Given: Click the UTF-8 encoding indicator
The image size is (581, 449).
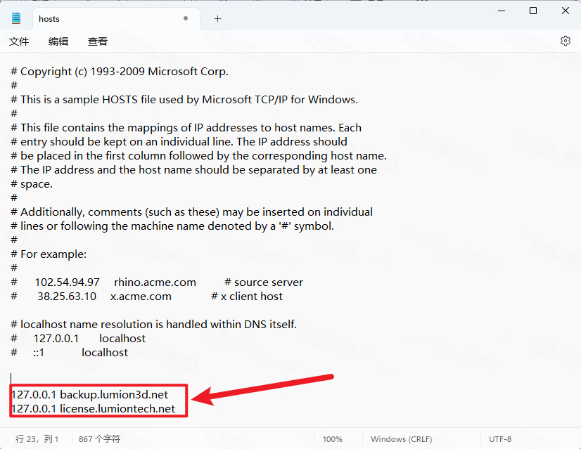Looking at the screenshot, I should 500,439.
